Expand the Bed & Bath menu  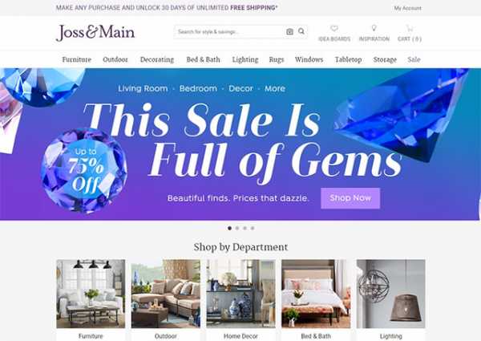pos(203,59)
